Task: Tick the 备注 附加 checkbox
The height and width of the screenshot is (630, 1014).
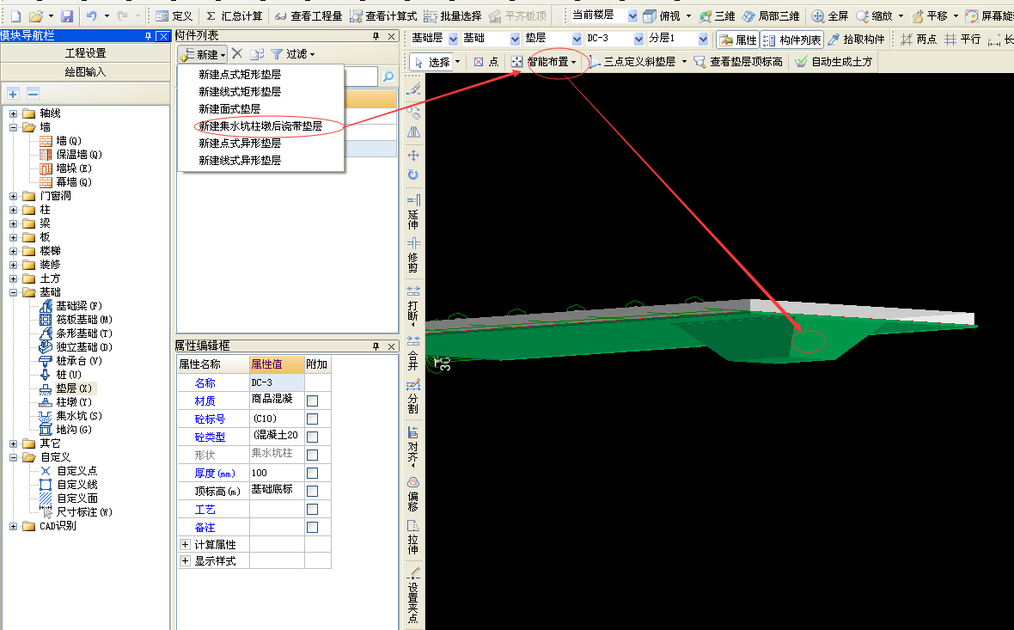Action: [312, 528]
